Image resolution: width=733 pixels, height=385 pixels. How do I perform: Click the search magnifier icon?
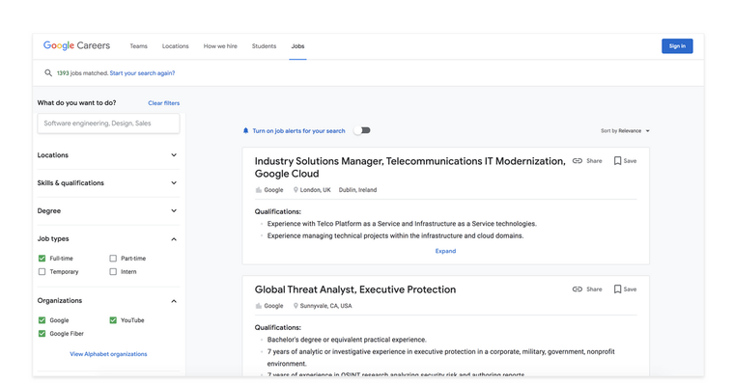click(x=48, y=73)
